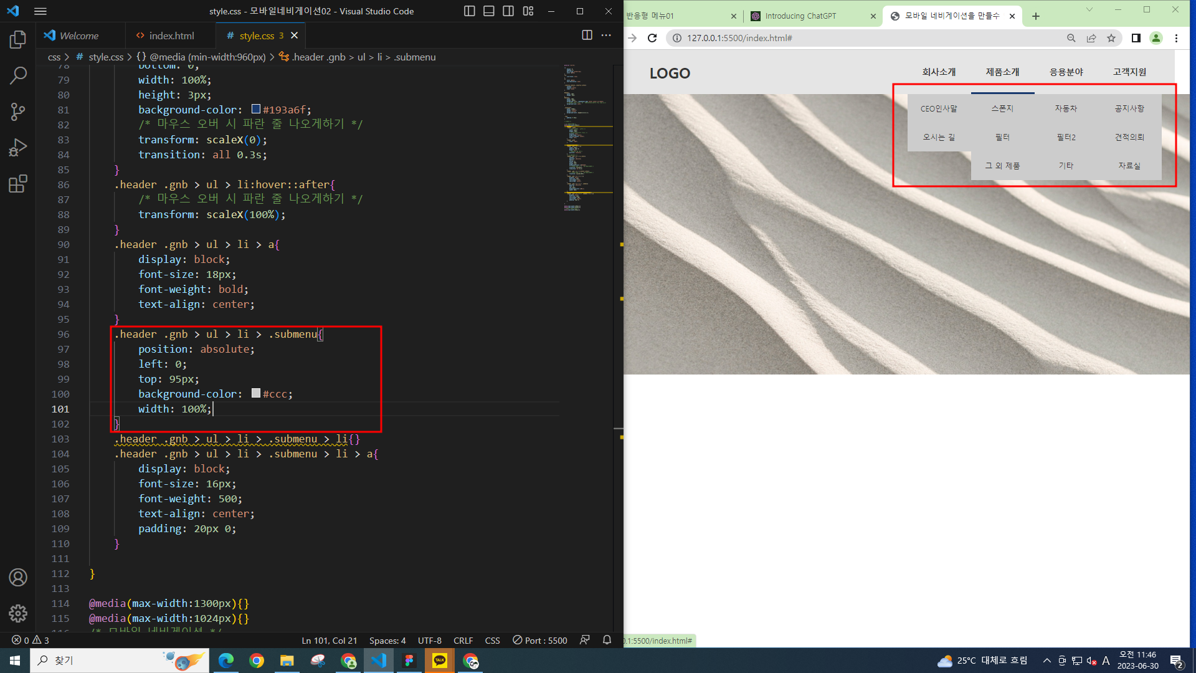Open editor more actions ellipsis menu
Viewport: 1196px width, 673px height.
click(606, 36)
